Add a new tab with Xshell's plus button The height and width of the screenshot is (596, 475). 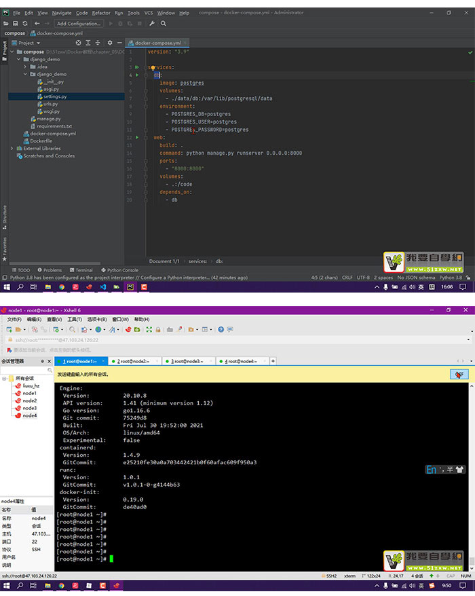pos(273,361)
